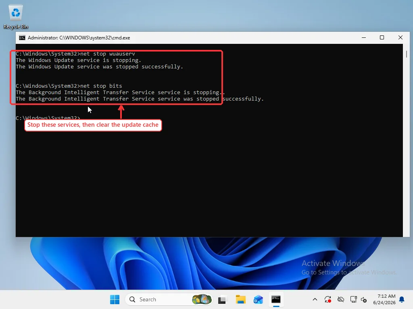The image size is (413, 309).
Task: Click the 'net stop wuauserv' command line
Action: (x=75, y=54)
